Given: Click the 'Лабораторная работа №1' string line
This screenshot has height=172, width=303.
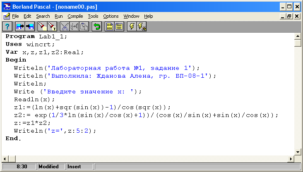Looking at the screenshot, I should [x=107, y=68].
